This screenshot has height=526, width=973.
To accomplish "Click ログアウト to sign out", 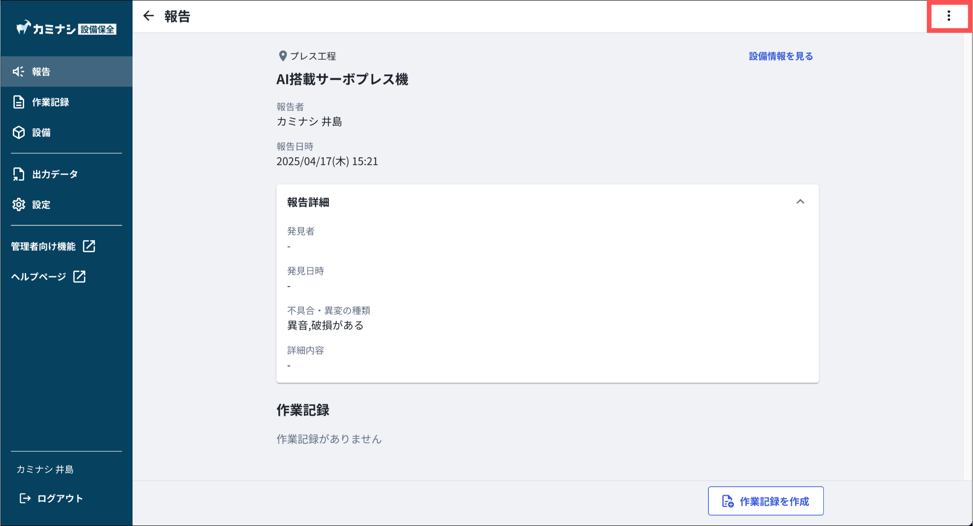I will click(51, 498).
